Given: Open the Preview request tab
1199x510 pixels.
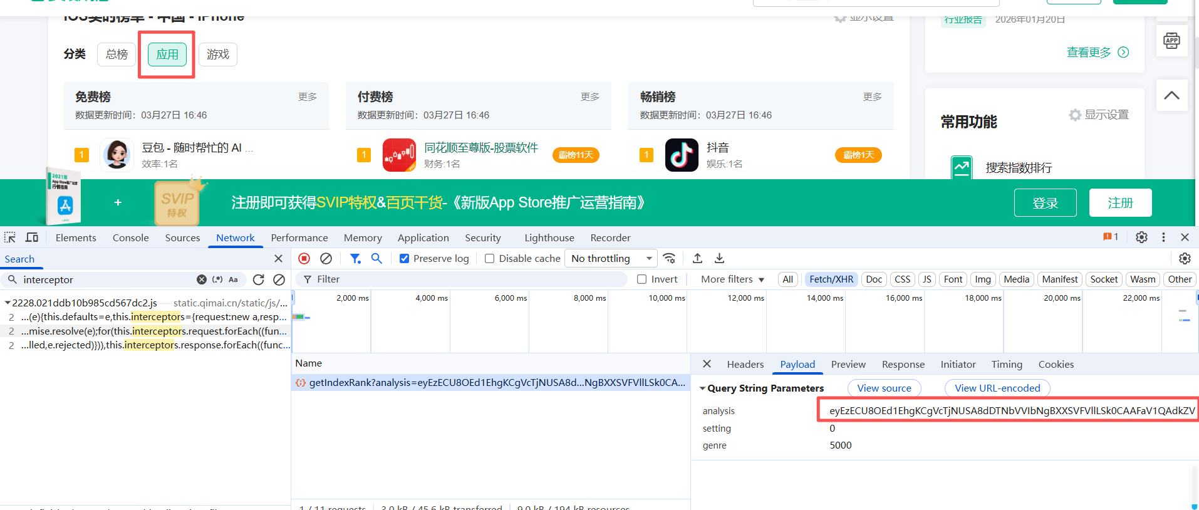Looking at the screenshot, I should (x=848, y=365).
